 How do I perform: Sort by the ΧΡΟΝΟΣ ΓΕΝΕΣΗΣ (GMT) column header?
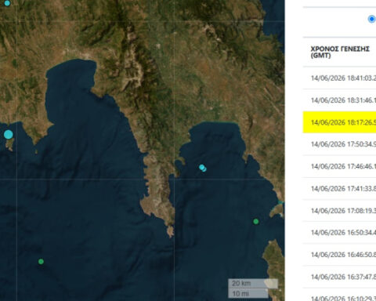coord(340,52)
